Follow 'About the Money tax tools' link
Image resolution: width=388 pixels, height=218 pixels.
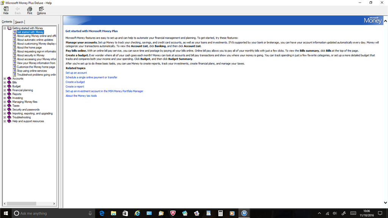tap(81, 96)
